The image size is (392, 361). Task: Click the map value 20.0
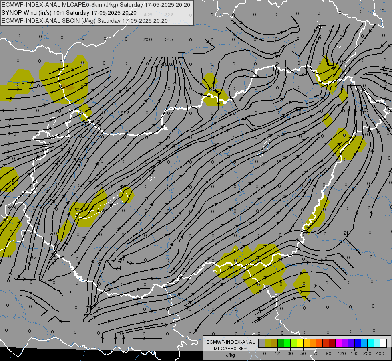point(147,39)
